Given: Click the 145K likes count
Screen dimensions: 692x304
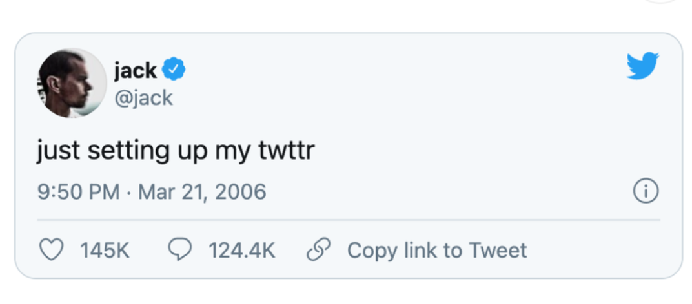Looking at the screenshot, I should (x=105, y=251).
